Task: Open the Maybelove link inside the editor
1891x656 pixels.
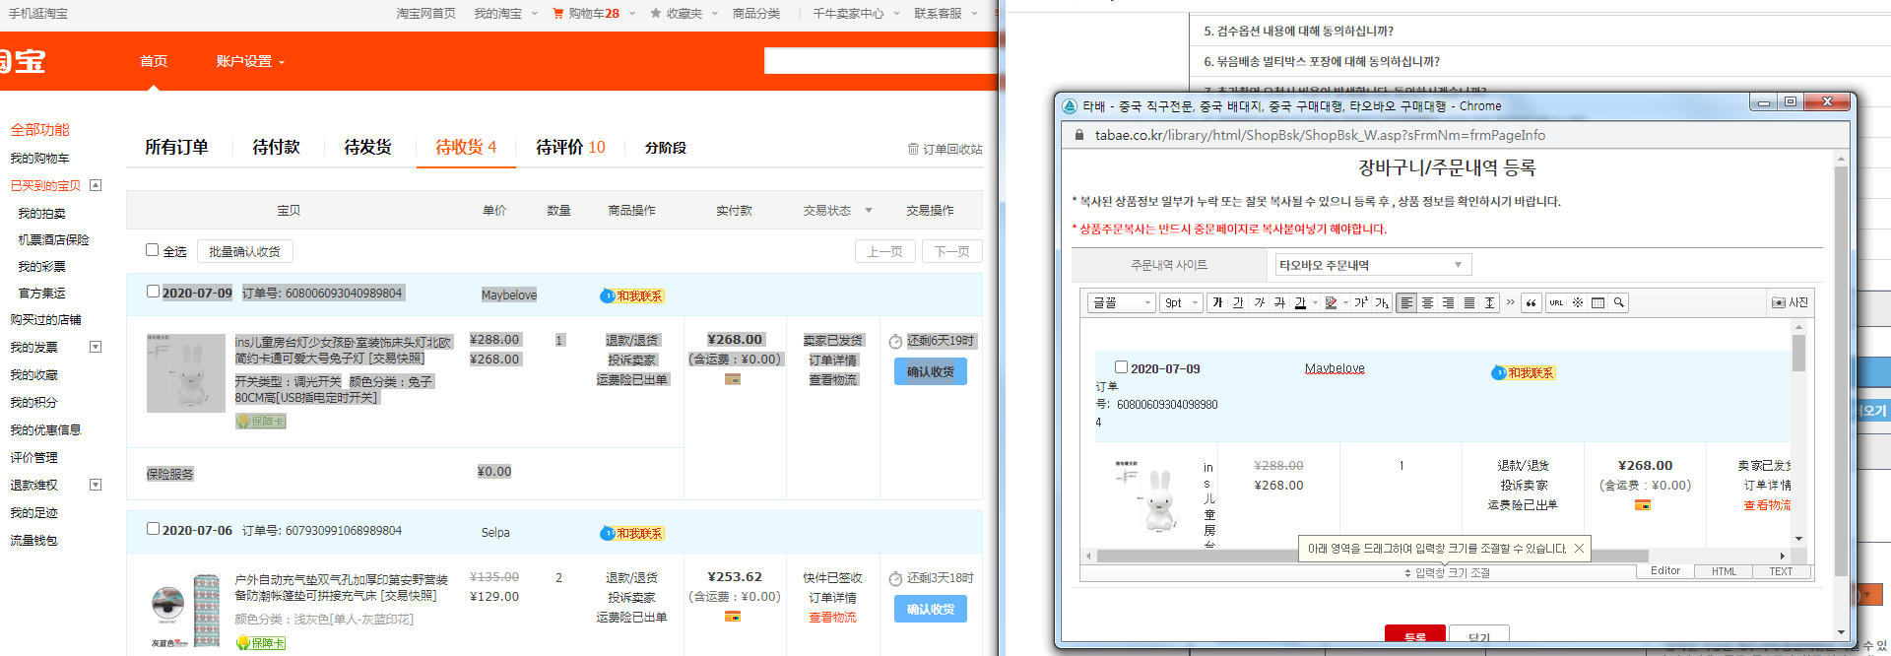Action: click(1335, 368)
